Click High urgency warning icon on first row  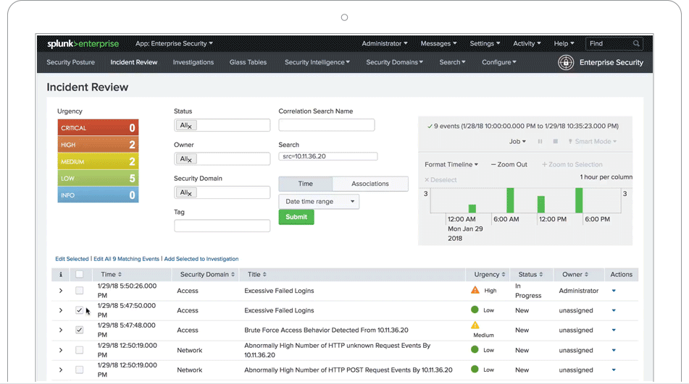click(x=475, y=290)
